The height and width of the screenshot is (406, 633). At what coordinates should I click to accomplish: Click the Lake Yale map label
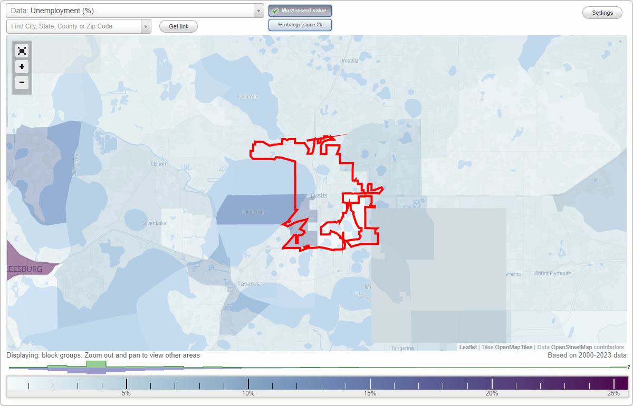[248, 96]
